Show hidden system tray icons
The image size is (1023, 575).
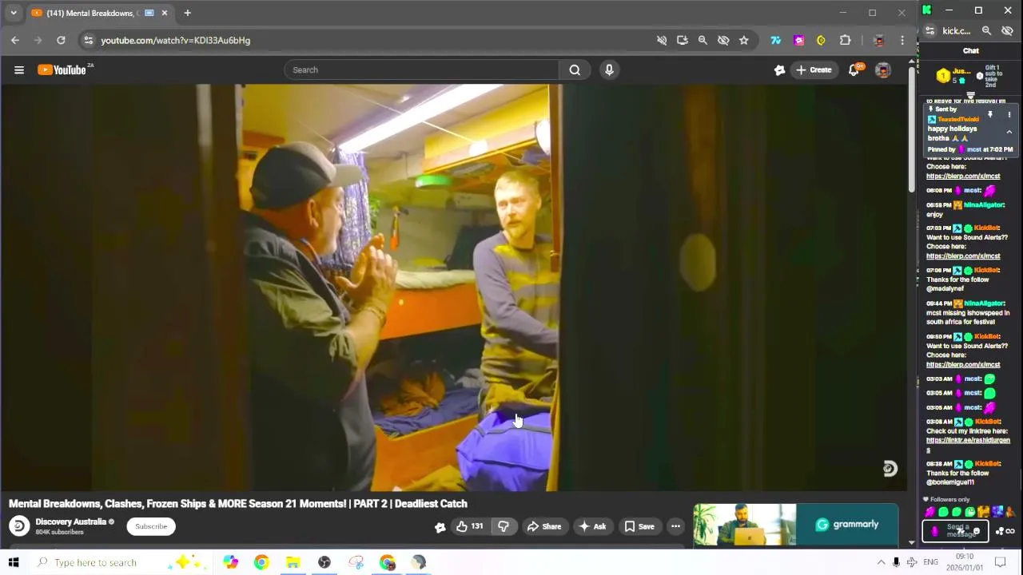881,562
